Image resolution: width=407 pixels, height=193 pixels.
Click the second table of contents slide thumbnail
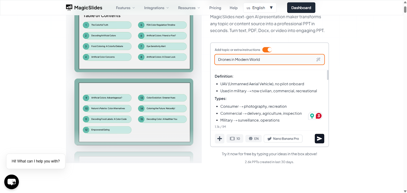[134, 112]
